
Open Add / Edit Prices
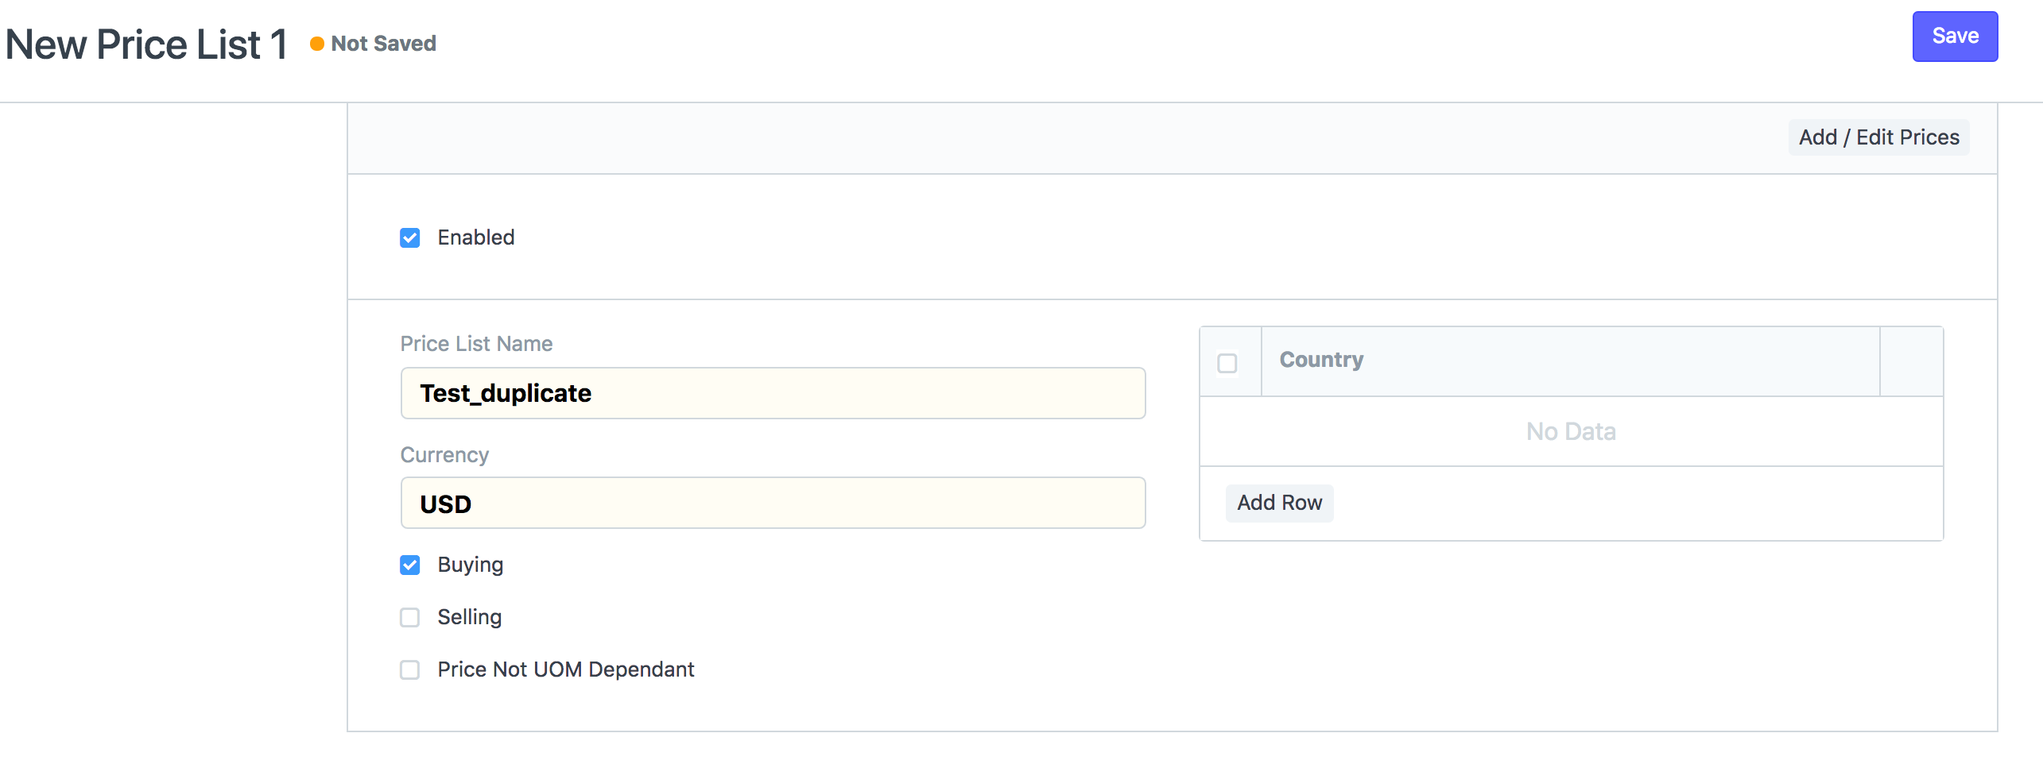point(1878,137)
